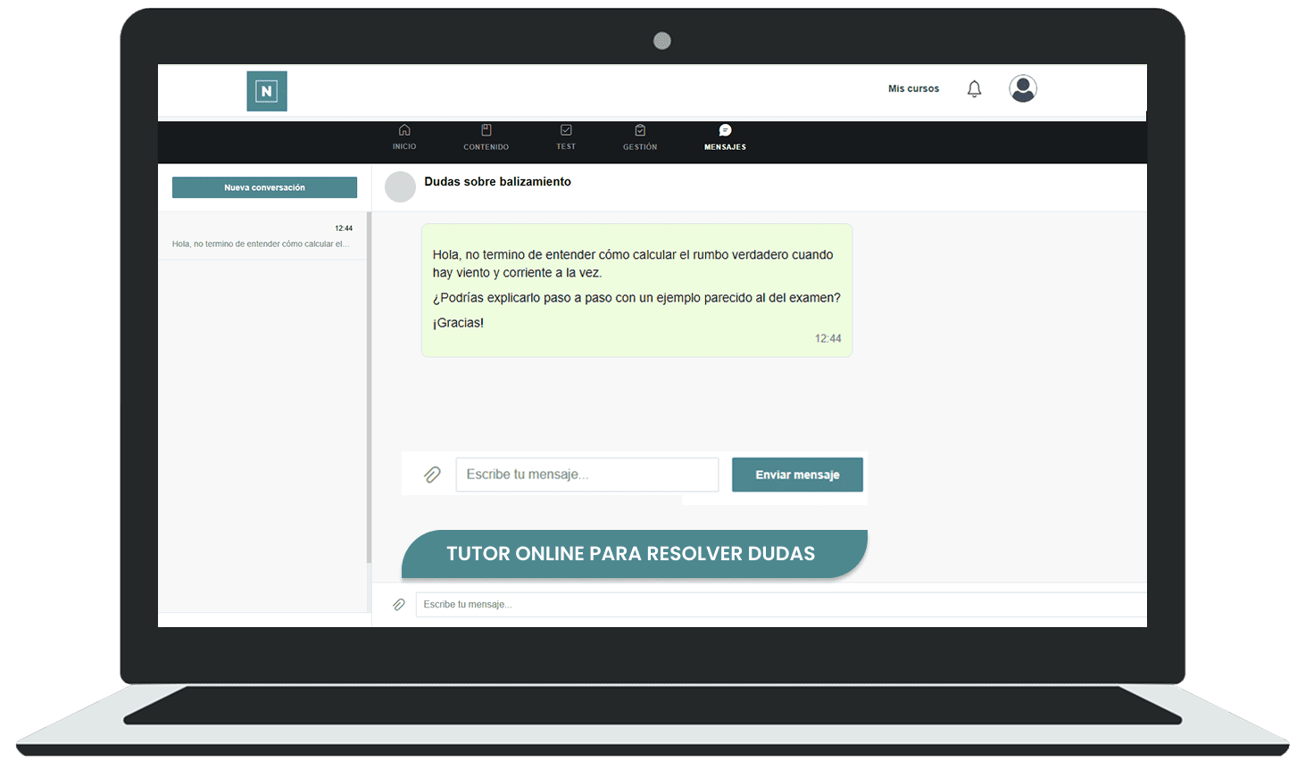This screenshot has width=1297, height=769.
Task: Check alerts via the notification bell
Action: 973,88
